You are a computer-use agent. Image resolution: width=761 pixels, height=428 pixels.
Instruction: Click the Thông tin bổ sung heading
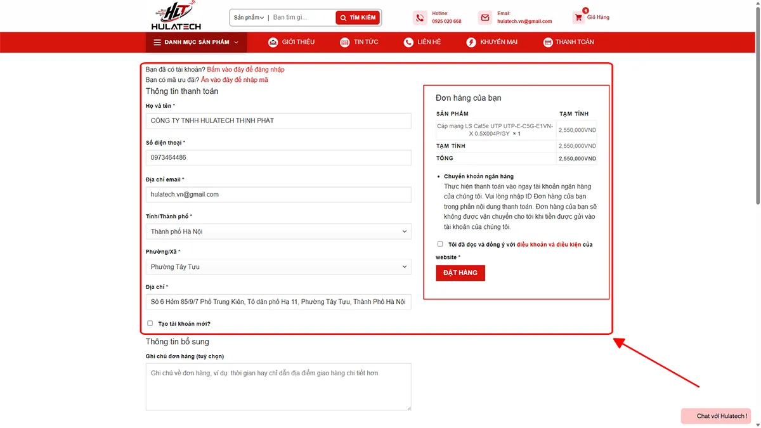(x=178, y=342)
